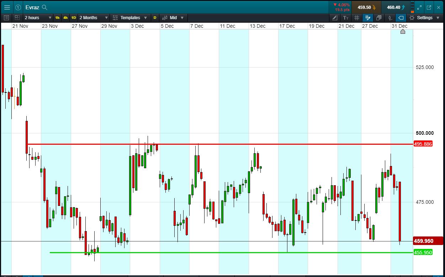Click the yellow D button
Image resolution: width=445 pixels, height=277 pixels.
155,17
